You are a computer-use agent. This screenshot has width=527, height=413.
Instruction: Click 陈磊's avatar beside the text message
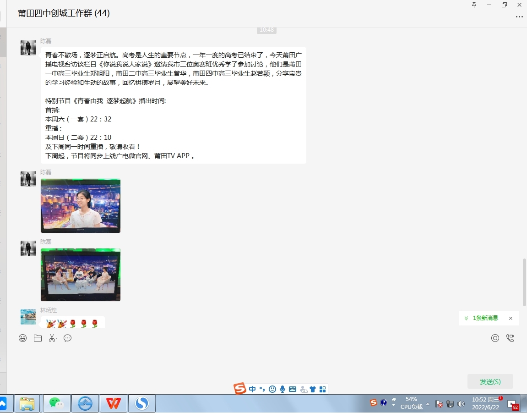coord(28,48)
